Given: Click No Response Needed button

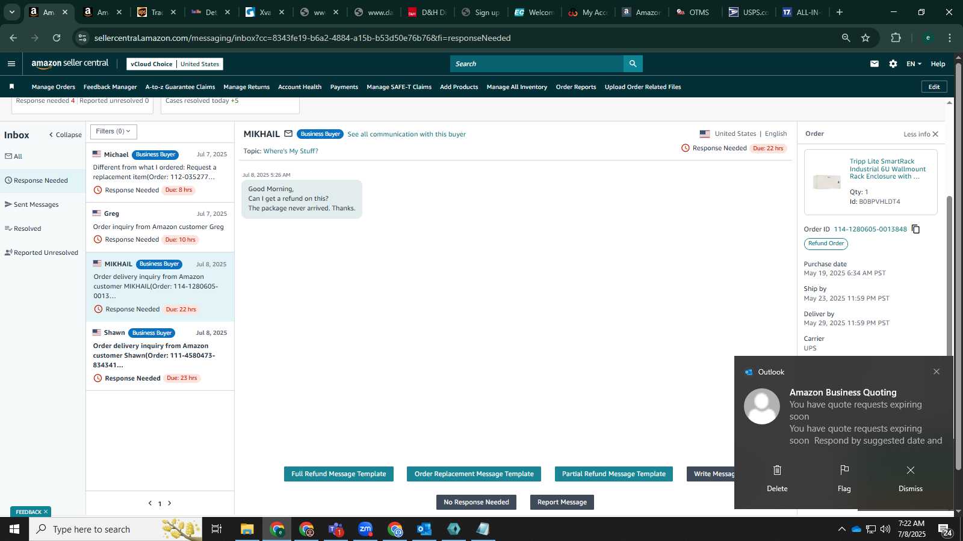Looking at the screenshot, I should [476, 502].
